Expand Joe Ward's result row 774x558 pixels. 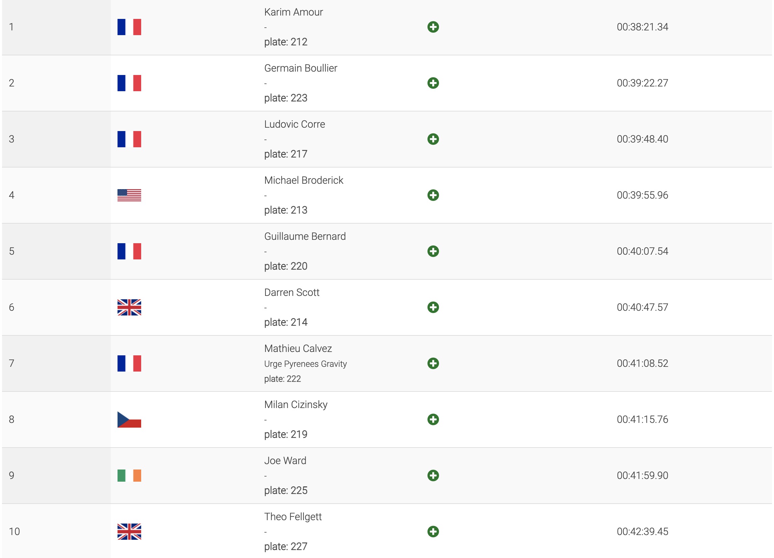pyautogui.click(x=433, y=475)
